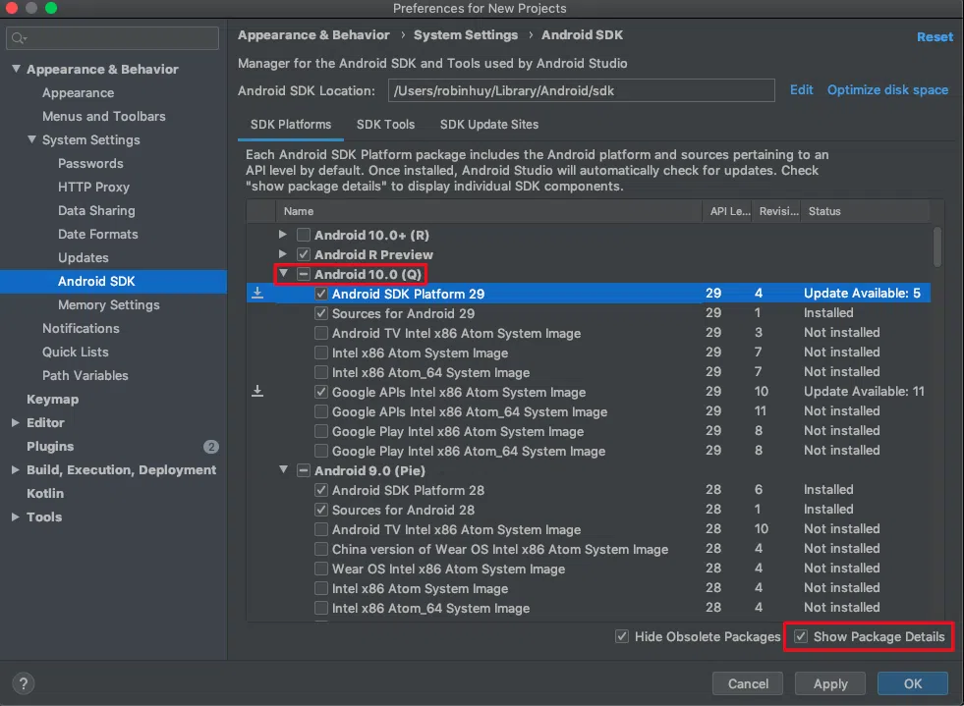The width and height of the screenshot is (964, 706).
Task: Open Date Formats settings
Action: [97, 234]
